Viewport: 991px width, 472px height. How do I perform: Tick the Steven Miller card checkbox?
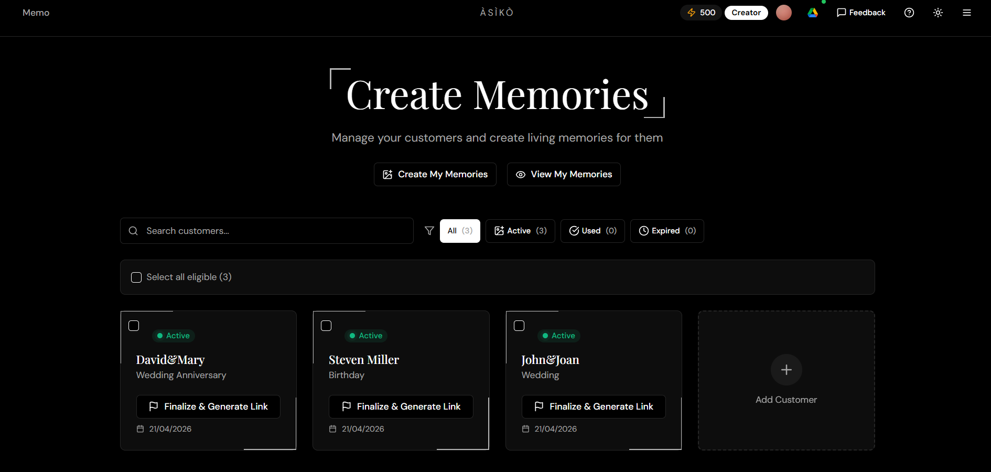coord(326,326)
